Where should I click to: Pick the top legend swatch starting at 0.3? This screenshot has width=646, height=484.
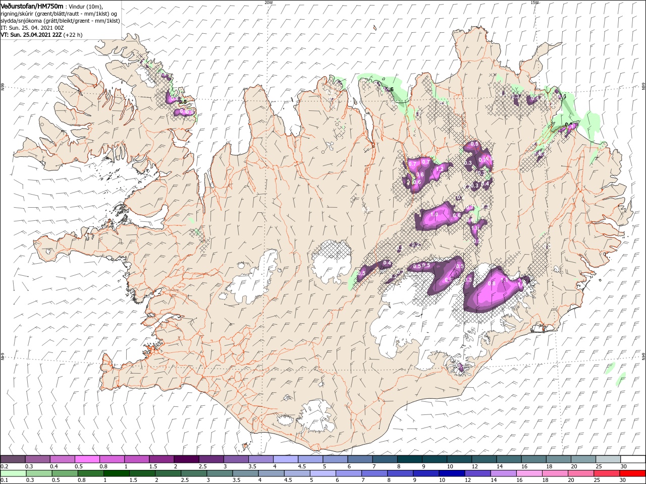(37, 459)
